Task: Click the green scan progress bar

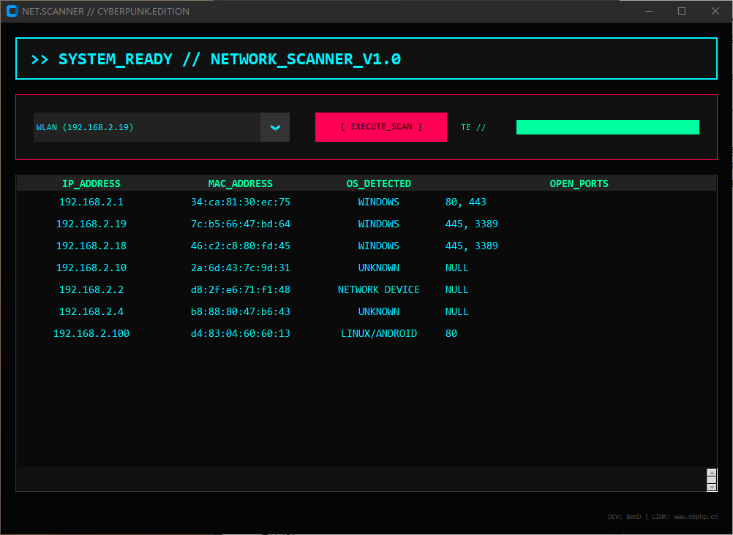Action: [608, 127]
